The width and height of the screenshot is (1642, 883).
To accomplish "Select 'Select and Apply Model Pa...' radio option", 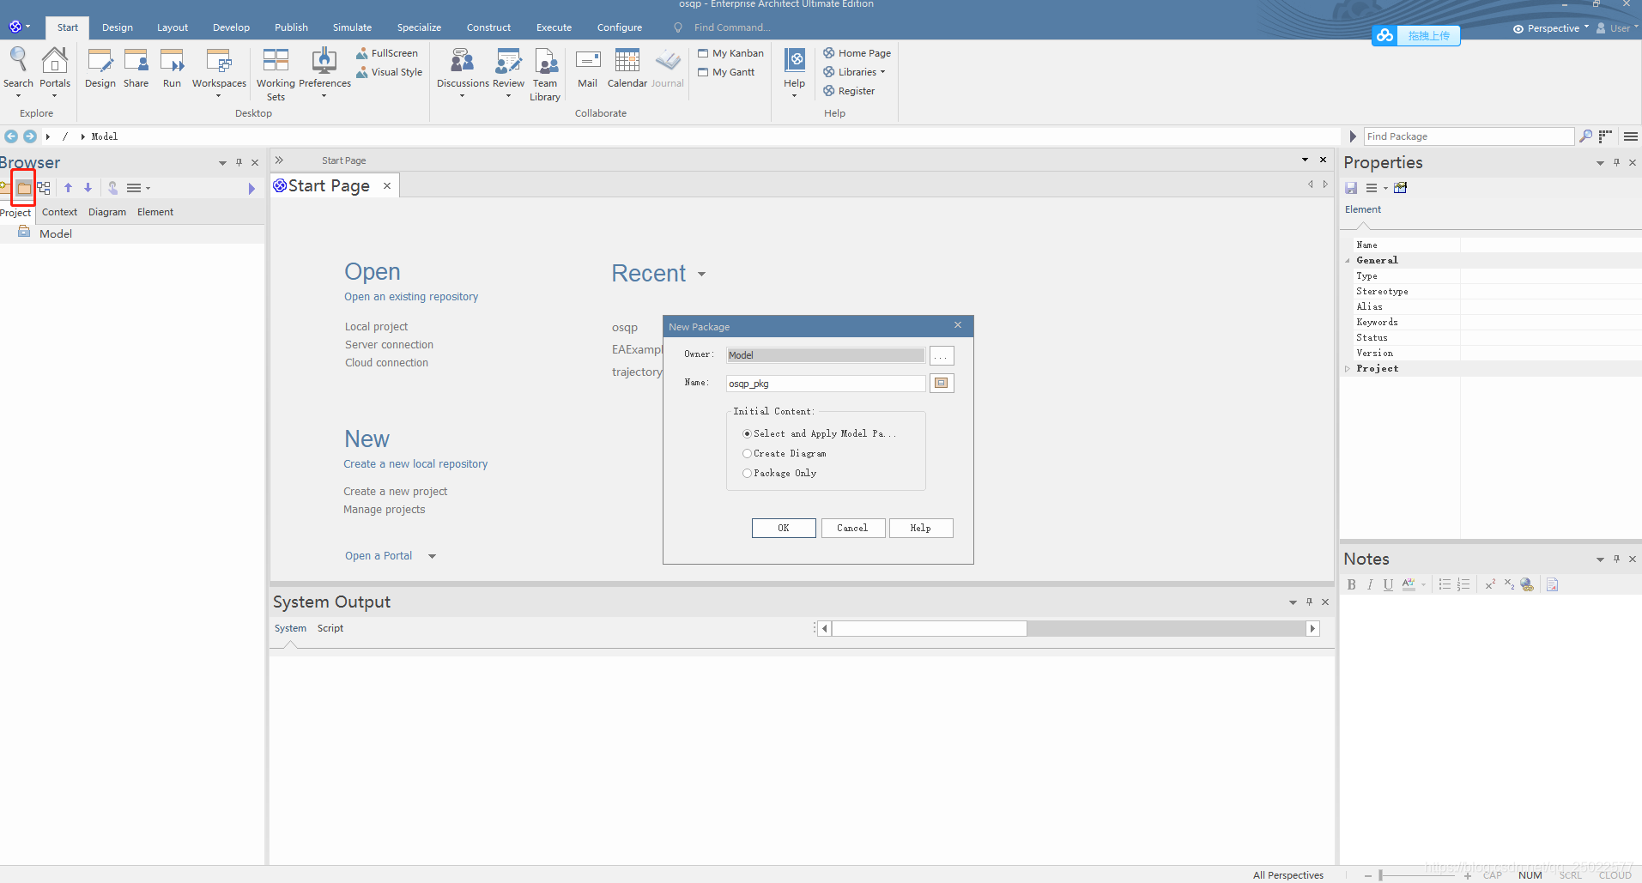I will coord(747,434).
